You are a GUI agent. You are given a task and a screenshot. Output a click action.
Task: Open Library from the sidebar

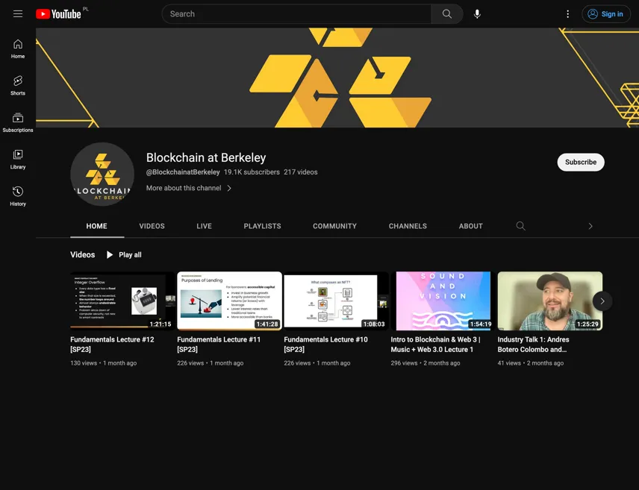(17, 160)
